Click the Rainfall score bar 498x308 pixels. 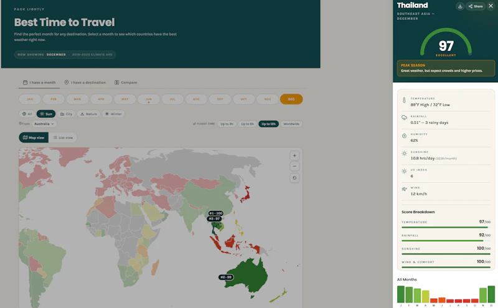click(x=446, y=241)
